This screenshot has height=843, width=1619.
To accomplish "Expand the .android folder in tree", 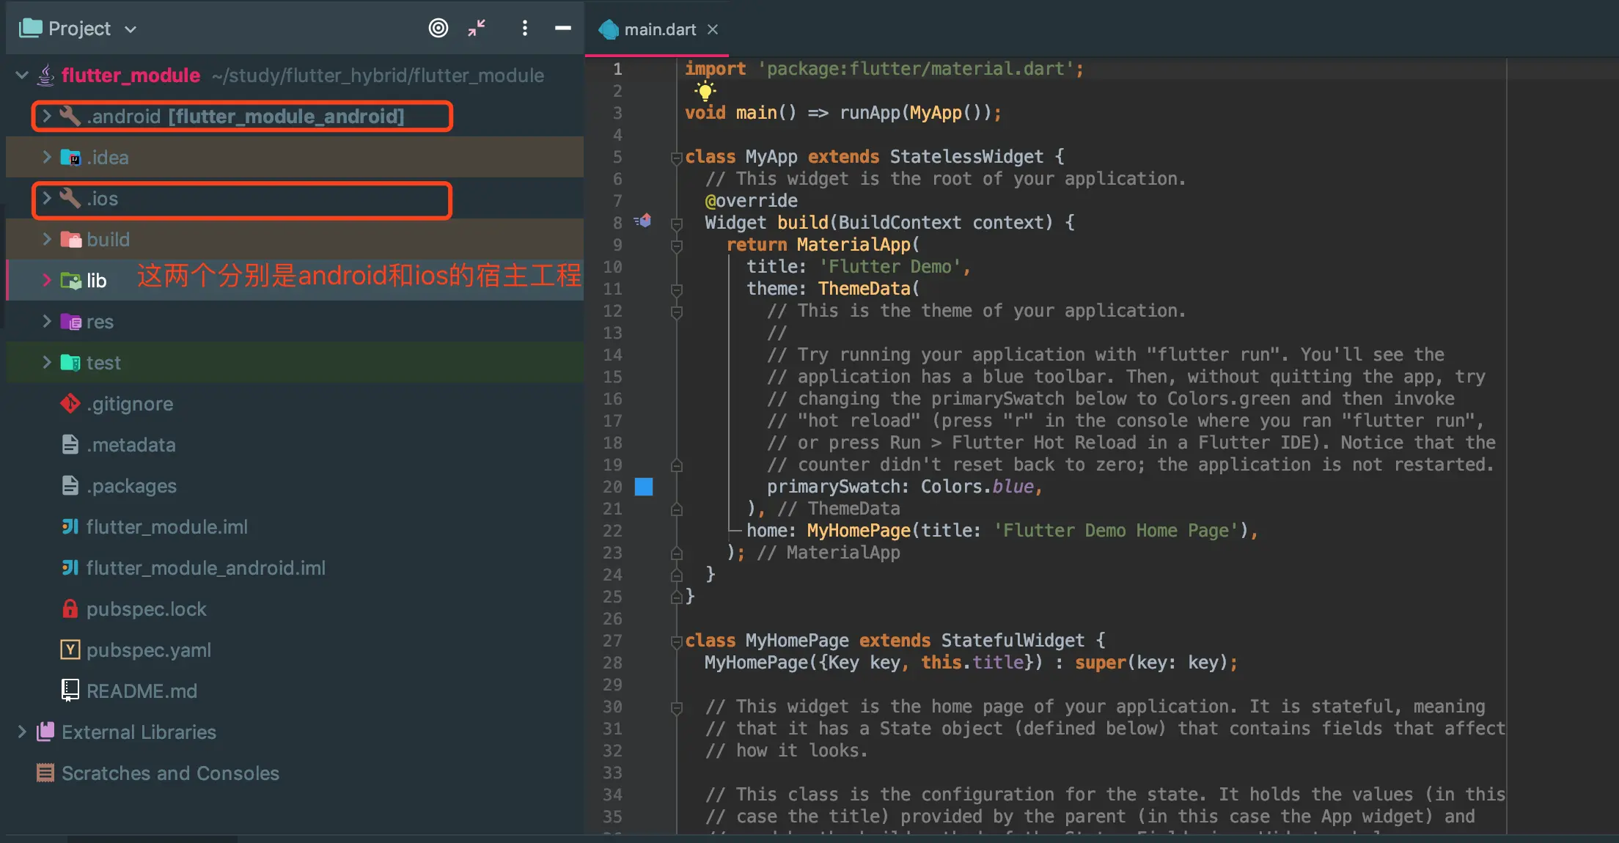I will point(46,116).
